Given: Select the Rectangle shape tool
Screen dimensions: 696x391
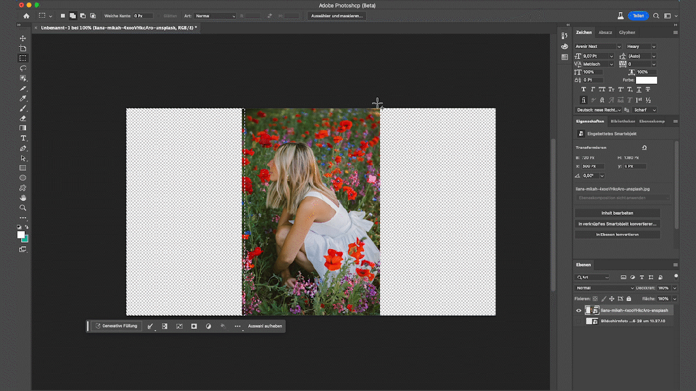Looking at the screenshot, I should (23, 168).
